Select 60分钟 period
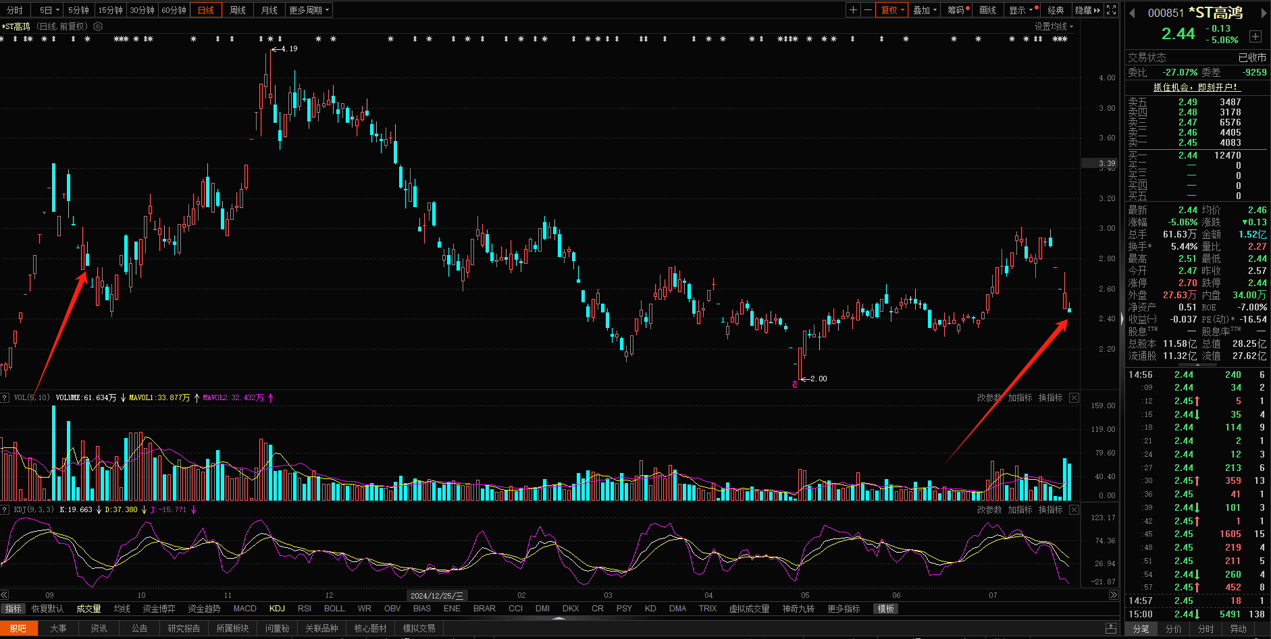The height and width of the screenshot is (639, 1271). [x=174, y=10]
